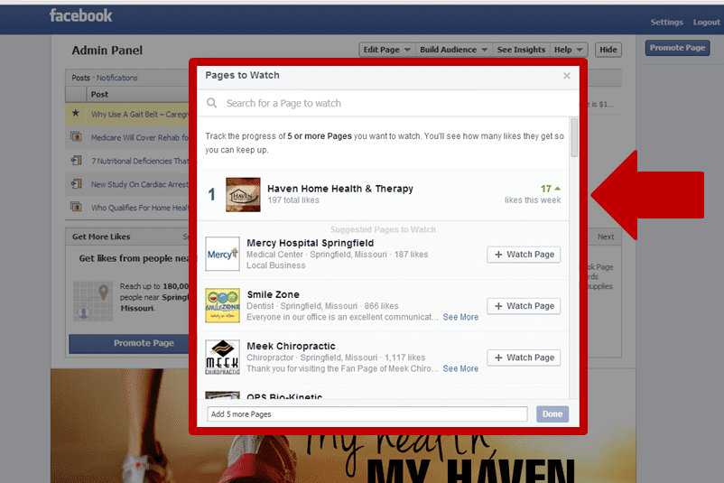Expand Meek Chiropractic description with See More
The width and height of the screenshot is (724, 483).
click(460, 369)
